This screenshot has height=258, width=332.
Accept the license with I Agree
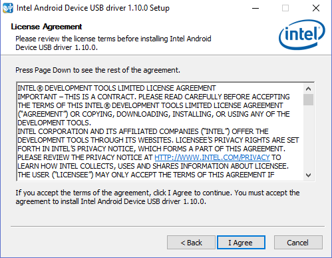pos(241,243)
